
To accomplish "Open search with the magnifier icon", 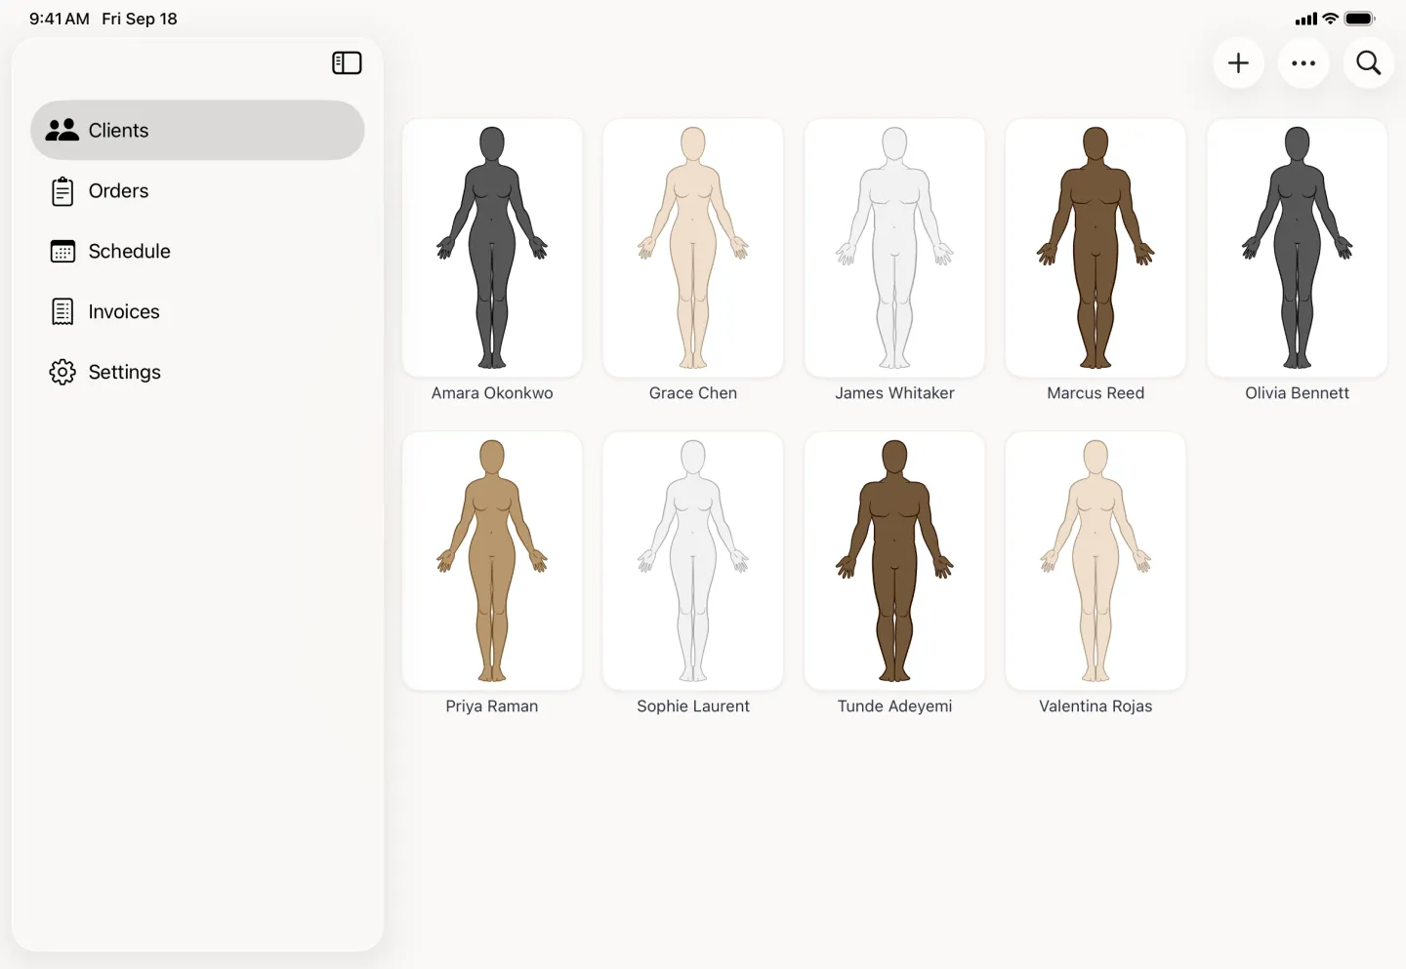I will click(x=1369, y=63).
